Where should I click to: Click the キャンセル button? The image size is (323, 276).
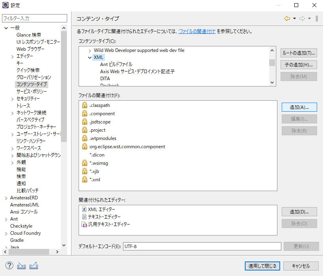click(301, 266)
